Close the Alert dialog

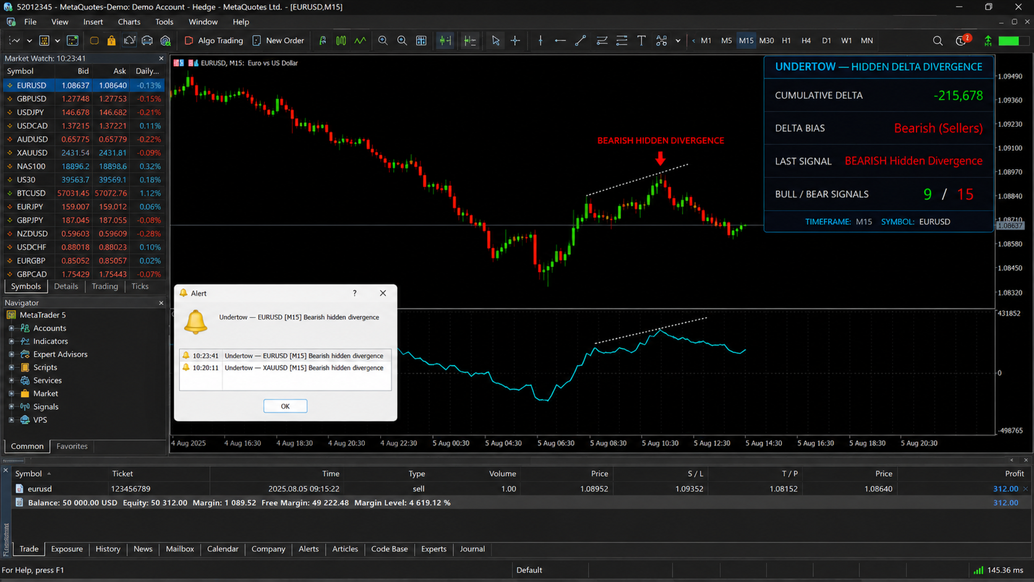click(x=383, y=293)
